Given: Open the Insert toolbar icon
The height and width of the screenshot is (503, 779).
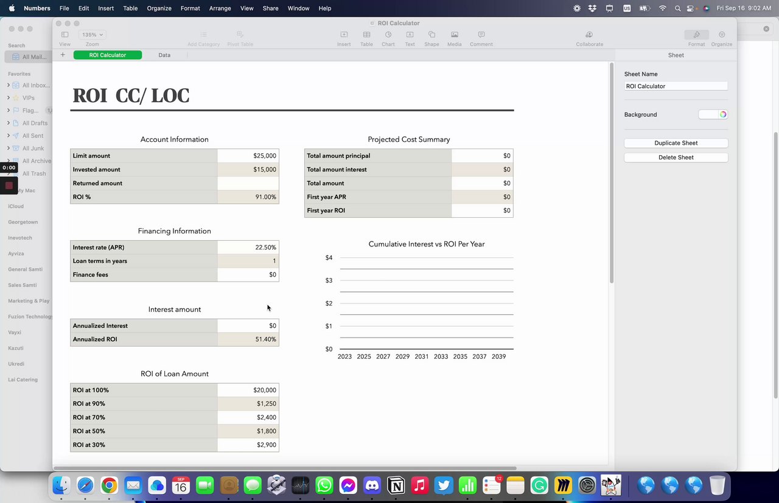Looking at the screenshot, I should point(344,35).
